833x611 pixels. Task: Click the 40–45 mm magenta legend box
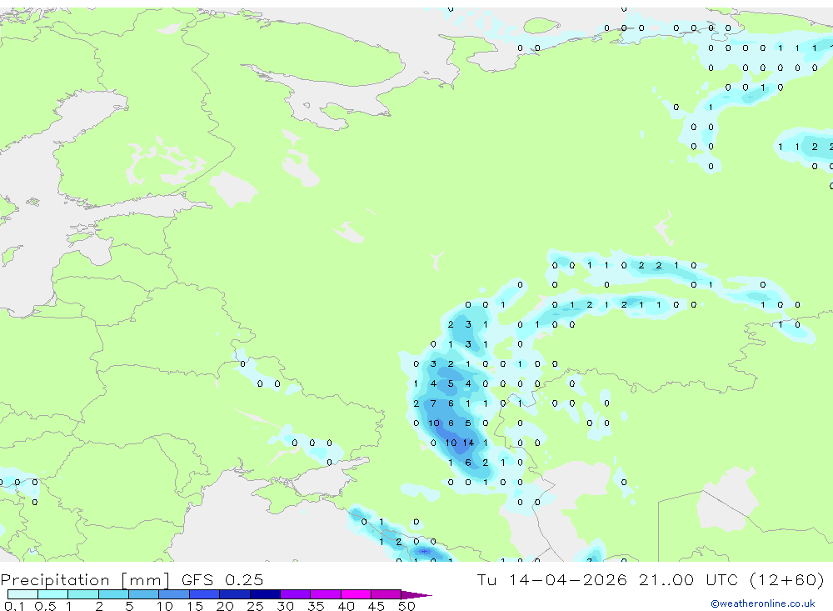tap(356, 594)
